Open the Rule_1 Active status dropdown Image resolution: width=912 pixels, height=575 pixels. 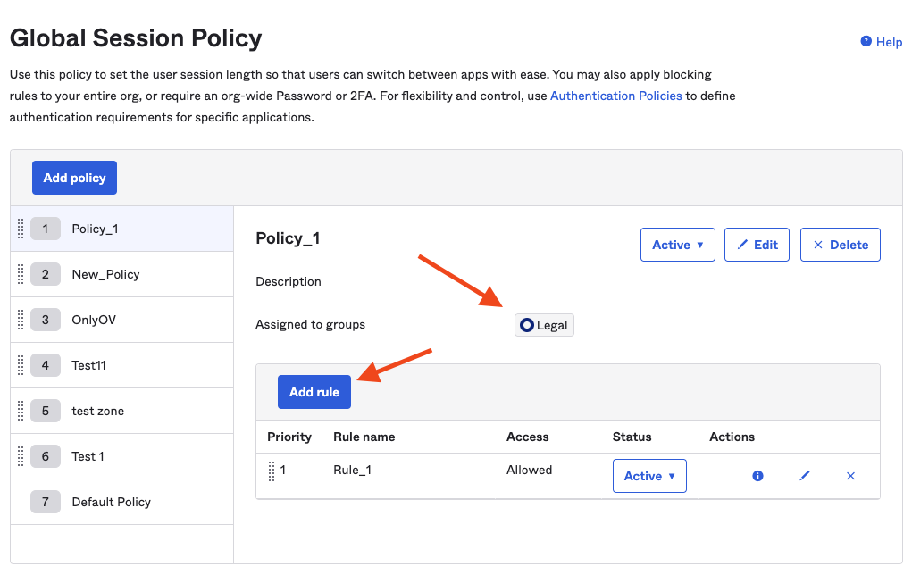[x=649, y=476]
